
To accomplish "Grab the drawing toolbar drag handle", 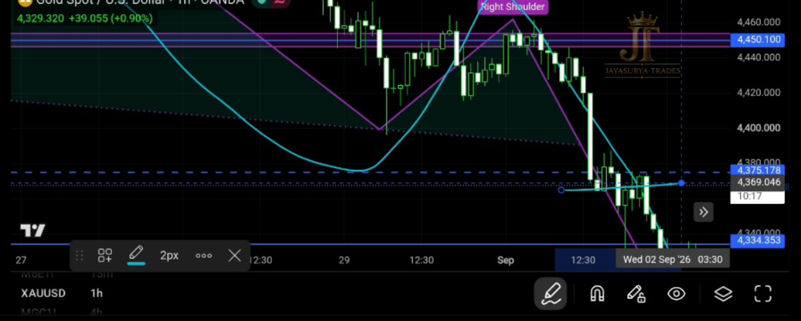I will point(79,256).
